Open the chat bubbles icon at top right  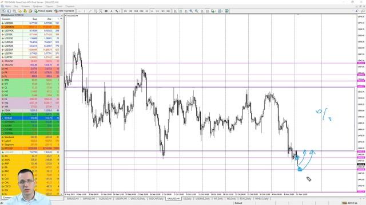(363, 11)
